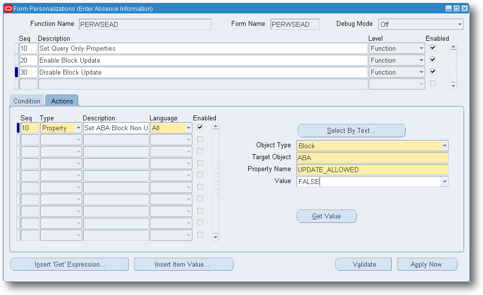Uncheck Enabled for Disable Block Update rule
This screenshot has height=295, width=483.
(433, 72)
